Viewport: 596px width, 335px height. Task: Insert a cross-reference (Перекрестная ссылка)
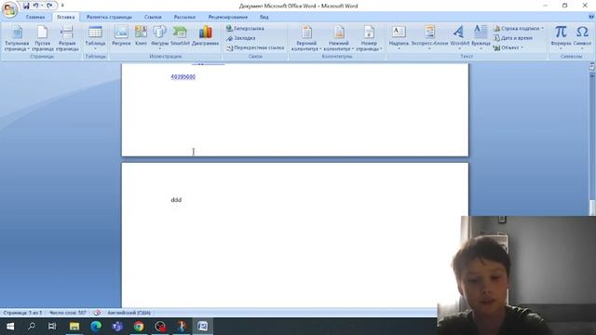tap(255, 47)
